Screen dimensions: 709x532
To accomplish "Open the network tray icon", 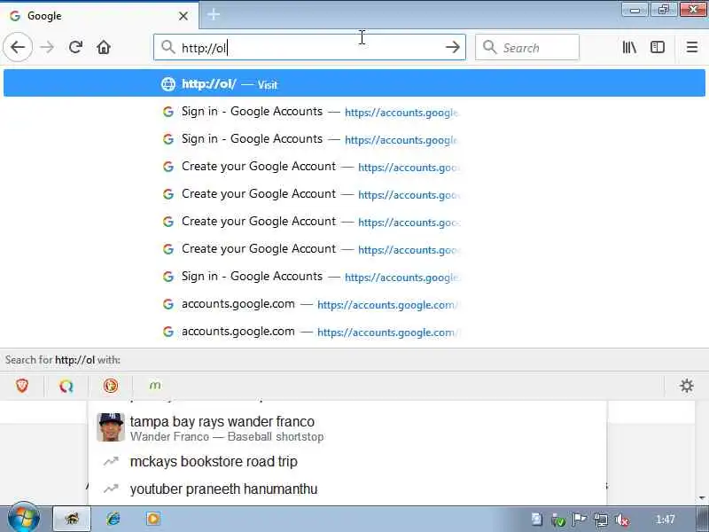I will pos(601,520).
